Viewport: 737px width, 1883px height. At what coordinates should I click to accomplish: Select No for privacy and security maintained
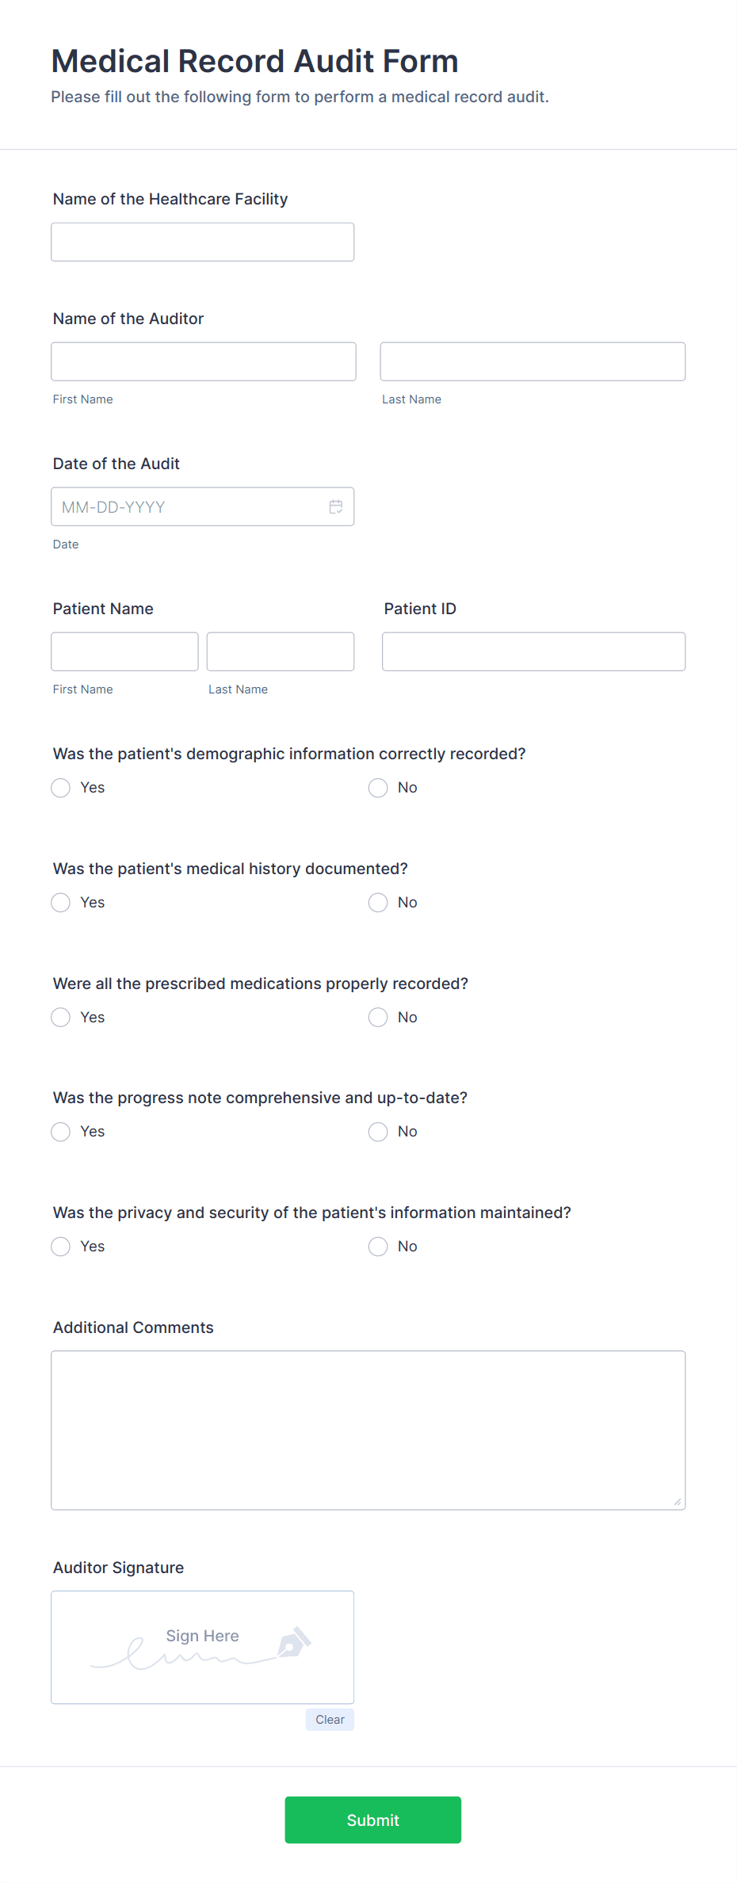(378, 1246)
